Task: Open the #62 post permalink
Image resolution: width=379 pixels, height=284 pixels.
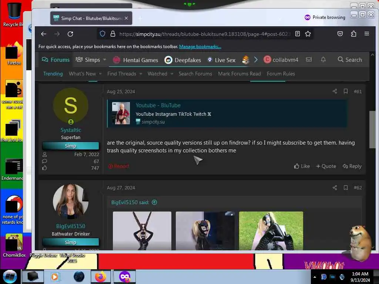Action: [358, 187]
